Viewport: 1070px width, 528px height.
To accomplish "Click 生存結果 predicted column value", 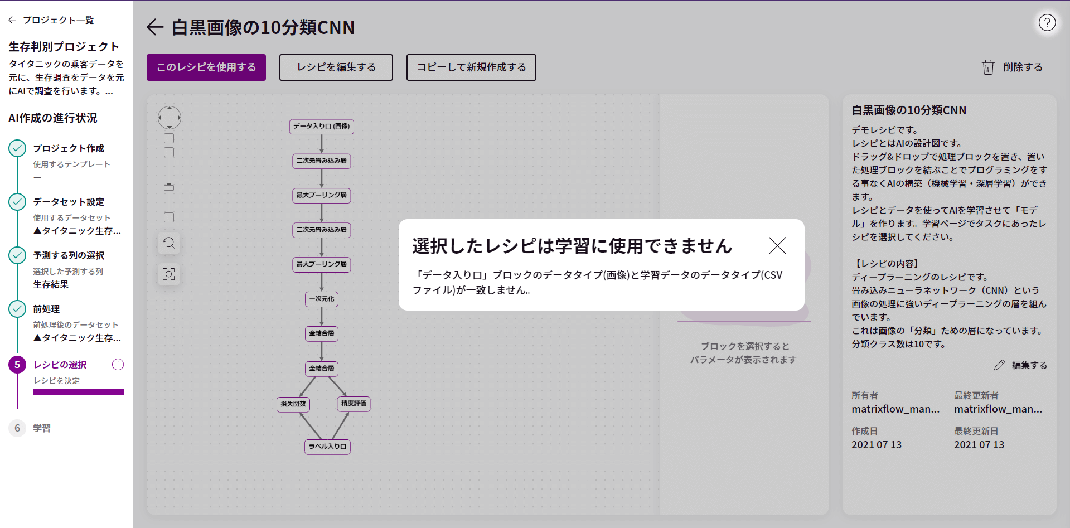I will [51, 284].
